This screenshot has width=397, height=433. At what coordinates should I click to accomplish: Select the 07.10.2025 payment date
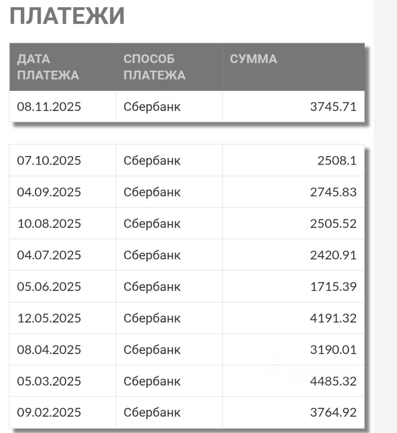[49, 161]
